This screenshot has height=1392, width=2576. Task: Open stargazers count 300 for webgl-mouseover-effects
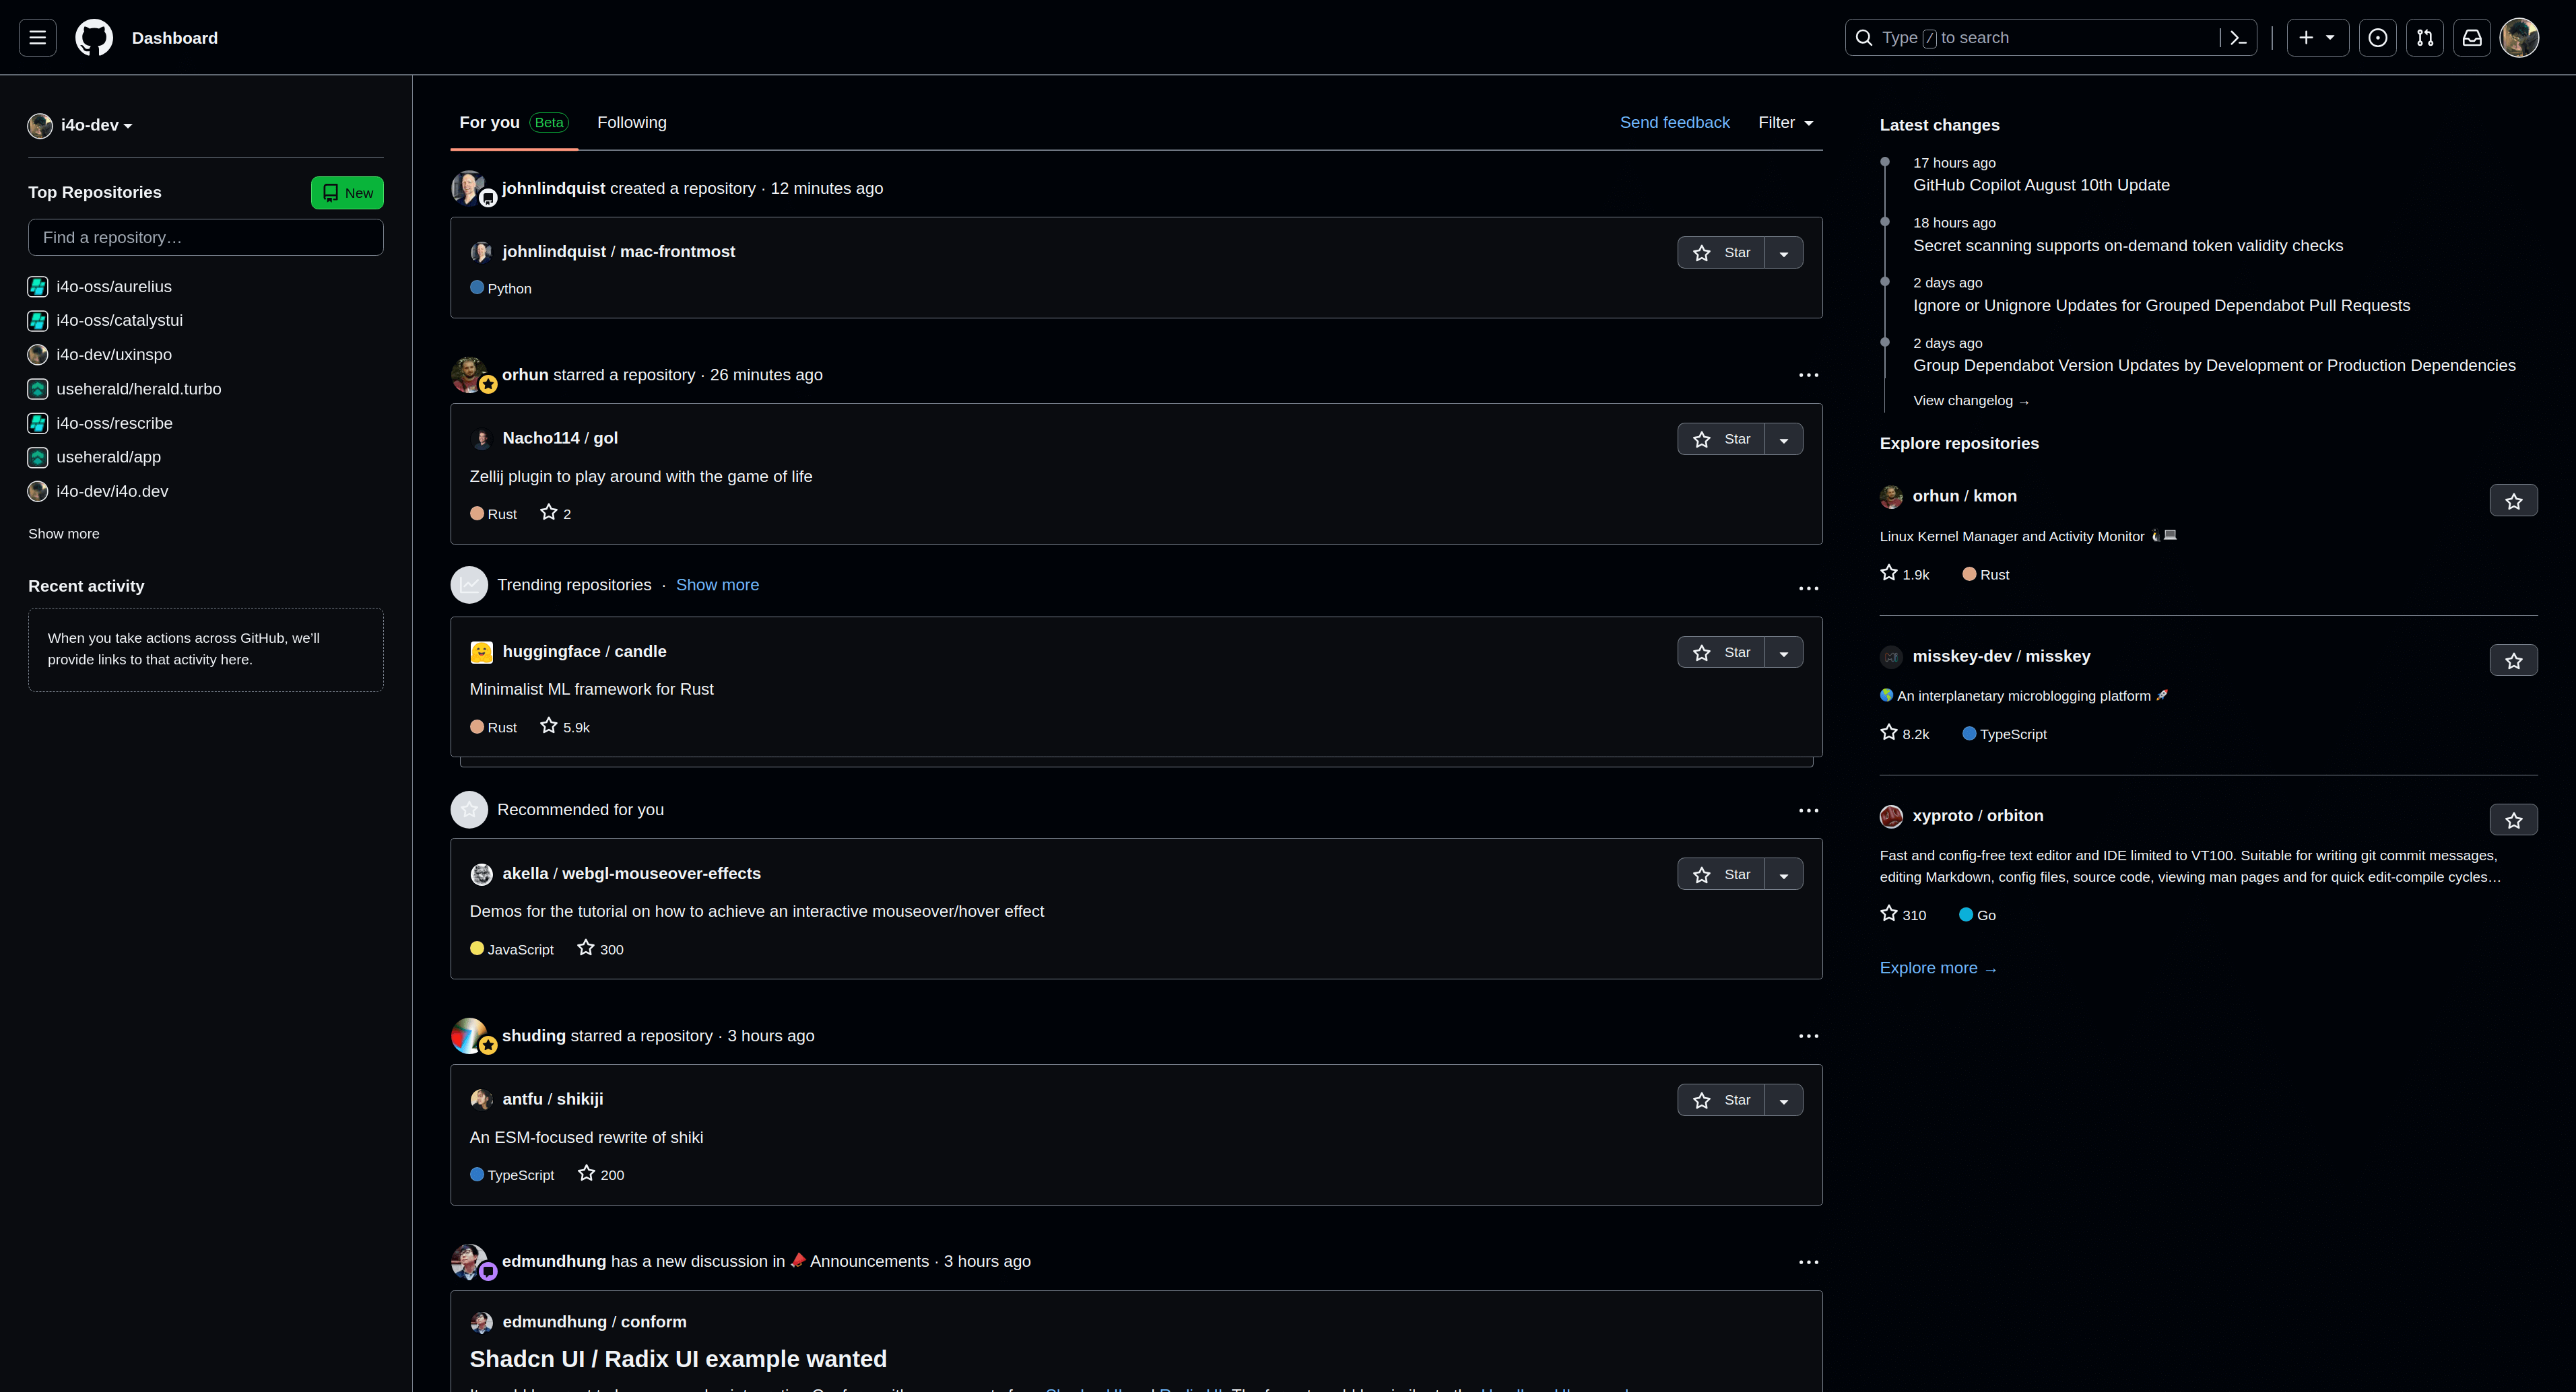coord(600,948)
